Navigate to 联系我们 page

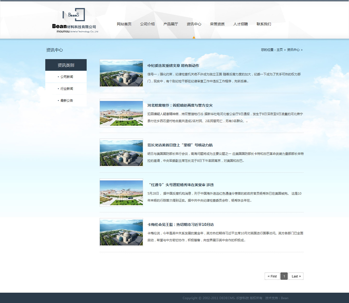click(x=264, y=24)
